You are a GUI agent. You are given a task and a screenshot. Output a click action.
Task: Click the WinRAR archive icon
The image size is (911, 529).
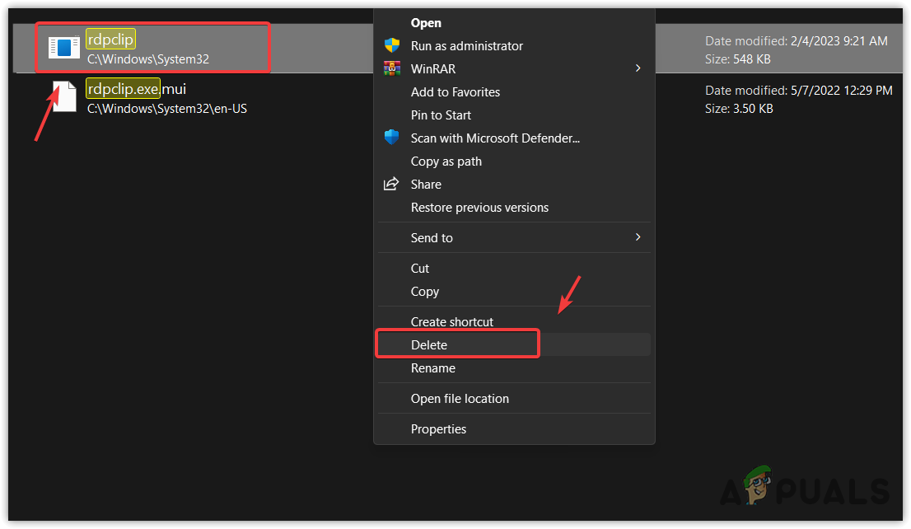coord(391,68)
